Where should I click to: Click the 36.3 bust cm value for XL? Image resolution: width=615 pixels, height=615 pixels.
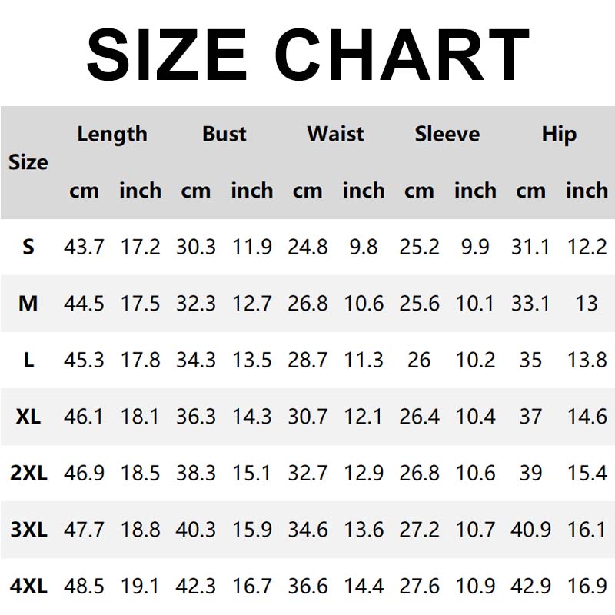(x=196, y=417)
